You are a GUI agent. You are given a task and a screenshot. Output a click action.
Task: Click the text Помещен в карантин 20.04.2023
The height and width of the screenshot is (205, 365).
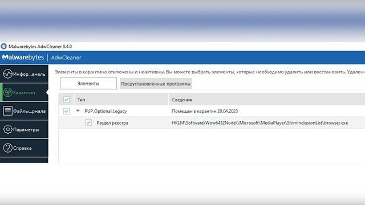click(205, 111)
